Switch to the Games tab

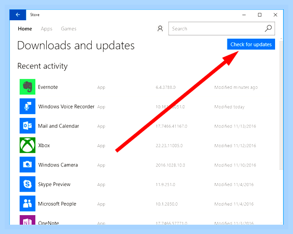pyautogui.click(x=69, y=29)
